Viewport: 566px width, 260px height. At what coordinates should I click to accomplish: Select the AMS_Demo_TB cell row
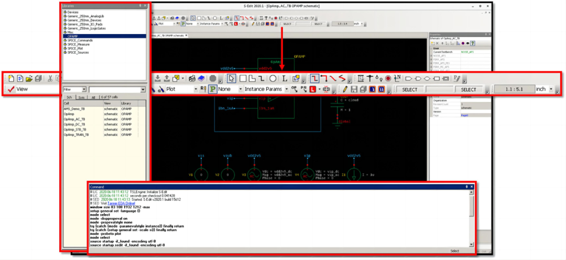[104, 108]
